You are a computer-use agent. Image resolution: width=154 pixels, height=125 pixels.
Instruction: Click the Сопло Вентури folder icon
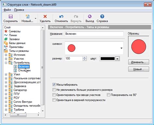pyautogui.click(x=11, y=102)
